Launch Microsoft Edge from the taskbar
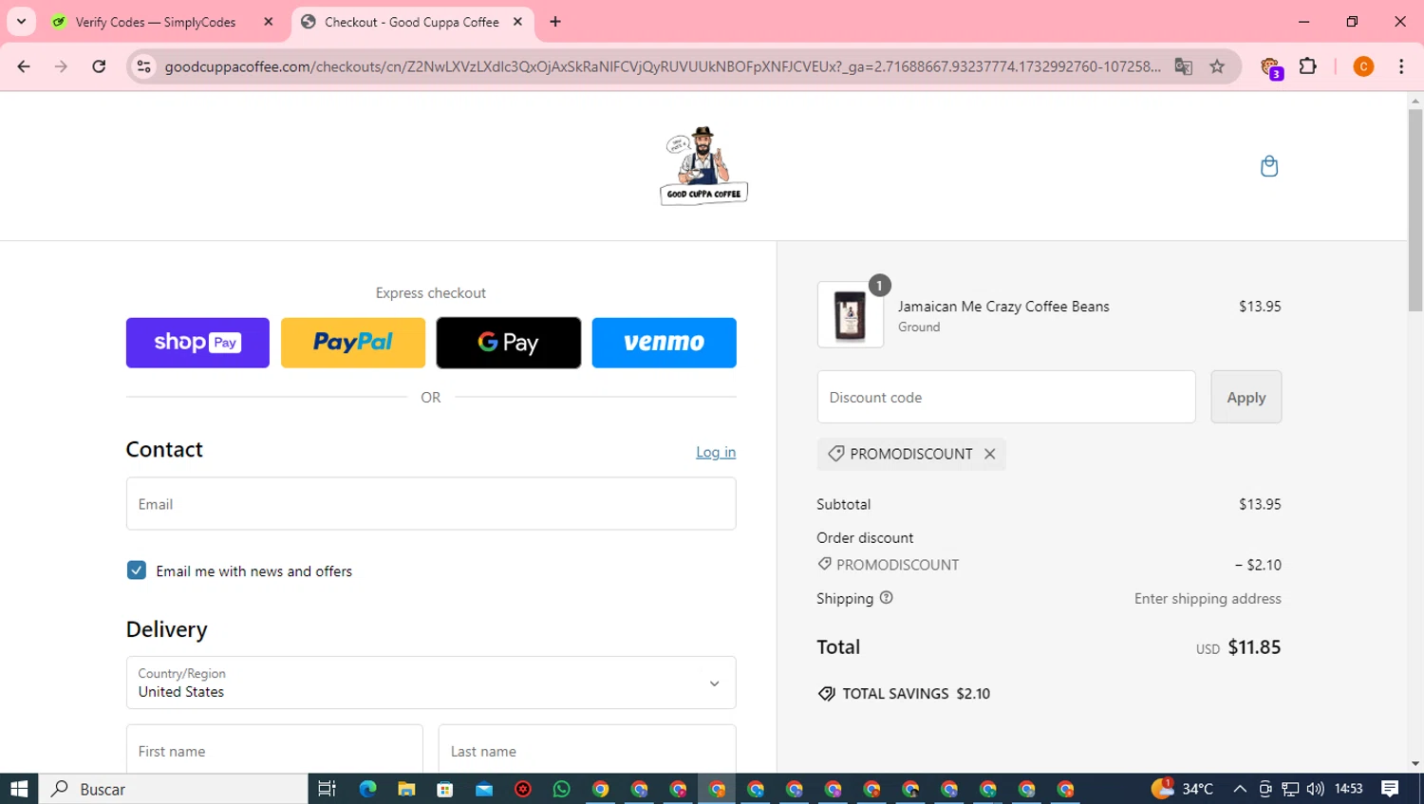The image size is (1424, 804). coord(367,789)
